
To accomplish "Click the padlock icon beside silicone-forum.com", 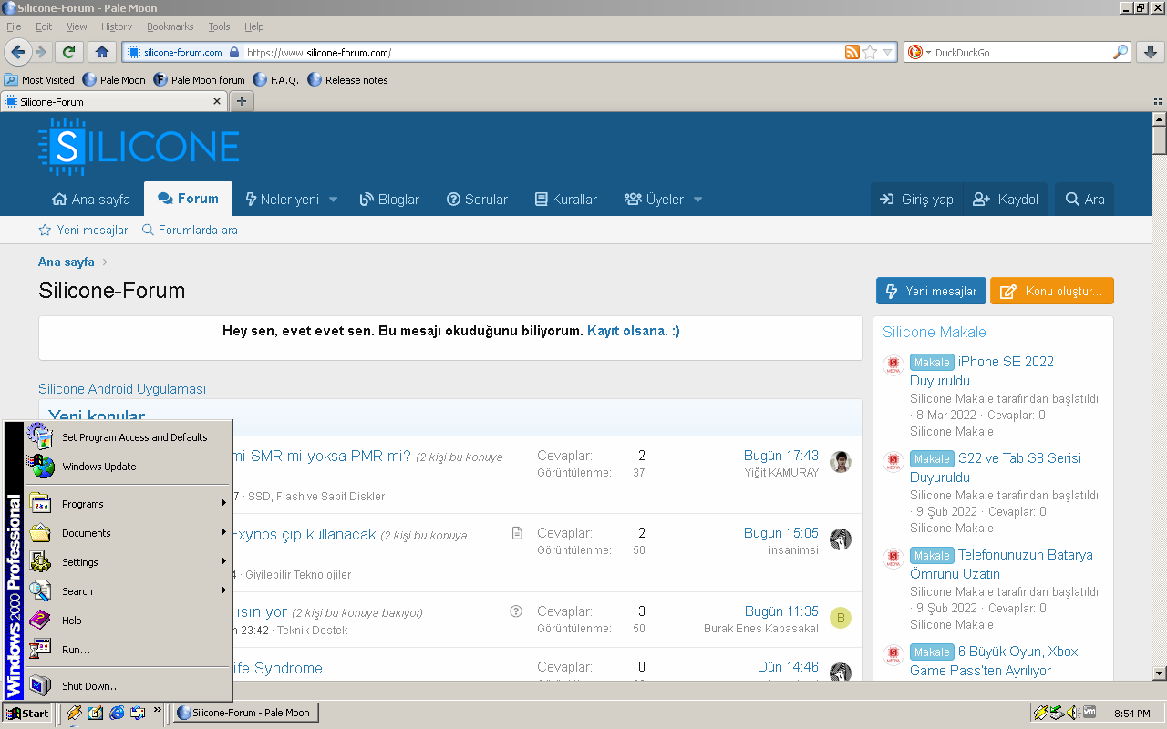I will 234,53.
